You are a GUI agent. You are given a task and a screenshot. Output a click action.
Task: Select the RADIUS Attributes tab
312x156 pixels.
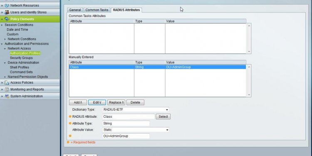(126, 10)
